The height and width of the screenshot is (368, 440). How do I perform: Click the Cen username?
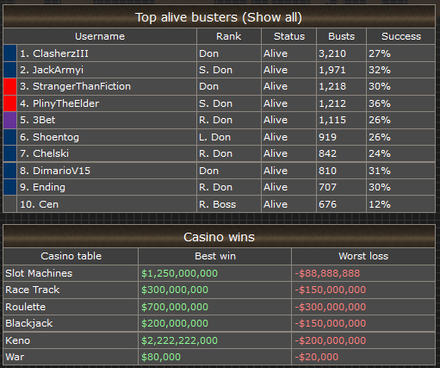pyautogui.click(x=48, y=204)
